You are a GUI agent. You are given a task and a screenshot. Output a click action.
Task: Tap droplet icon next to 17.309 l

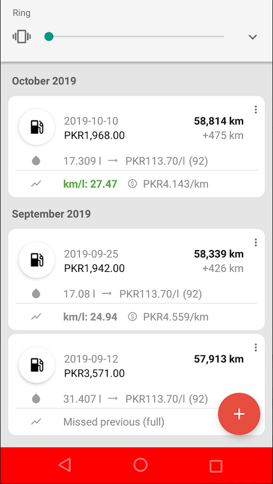36,161
